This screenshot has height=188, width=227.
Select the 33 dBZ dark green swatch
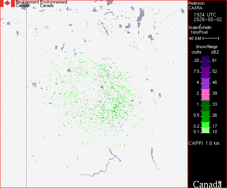click(x=205, y=106)
